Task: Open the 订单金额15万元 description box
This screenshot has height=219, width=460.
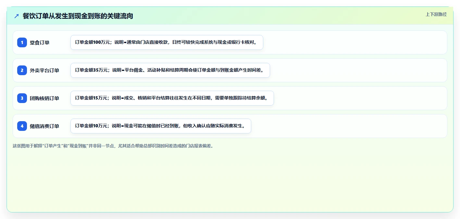Action: click(x=172, y=98)
